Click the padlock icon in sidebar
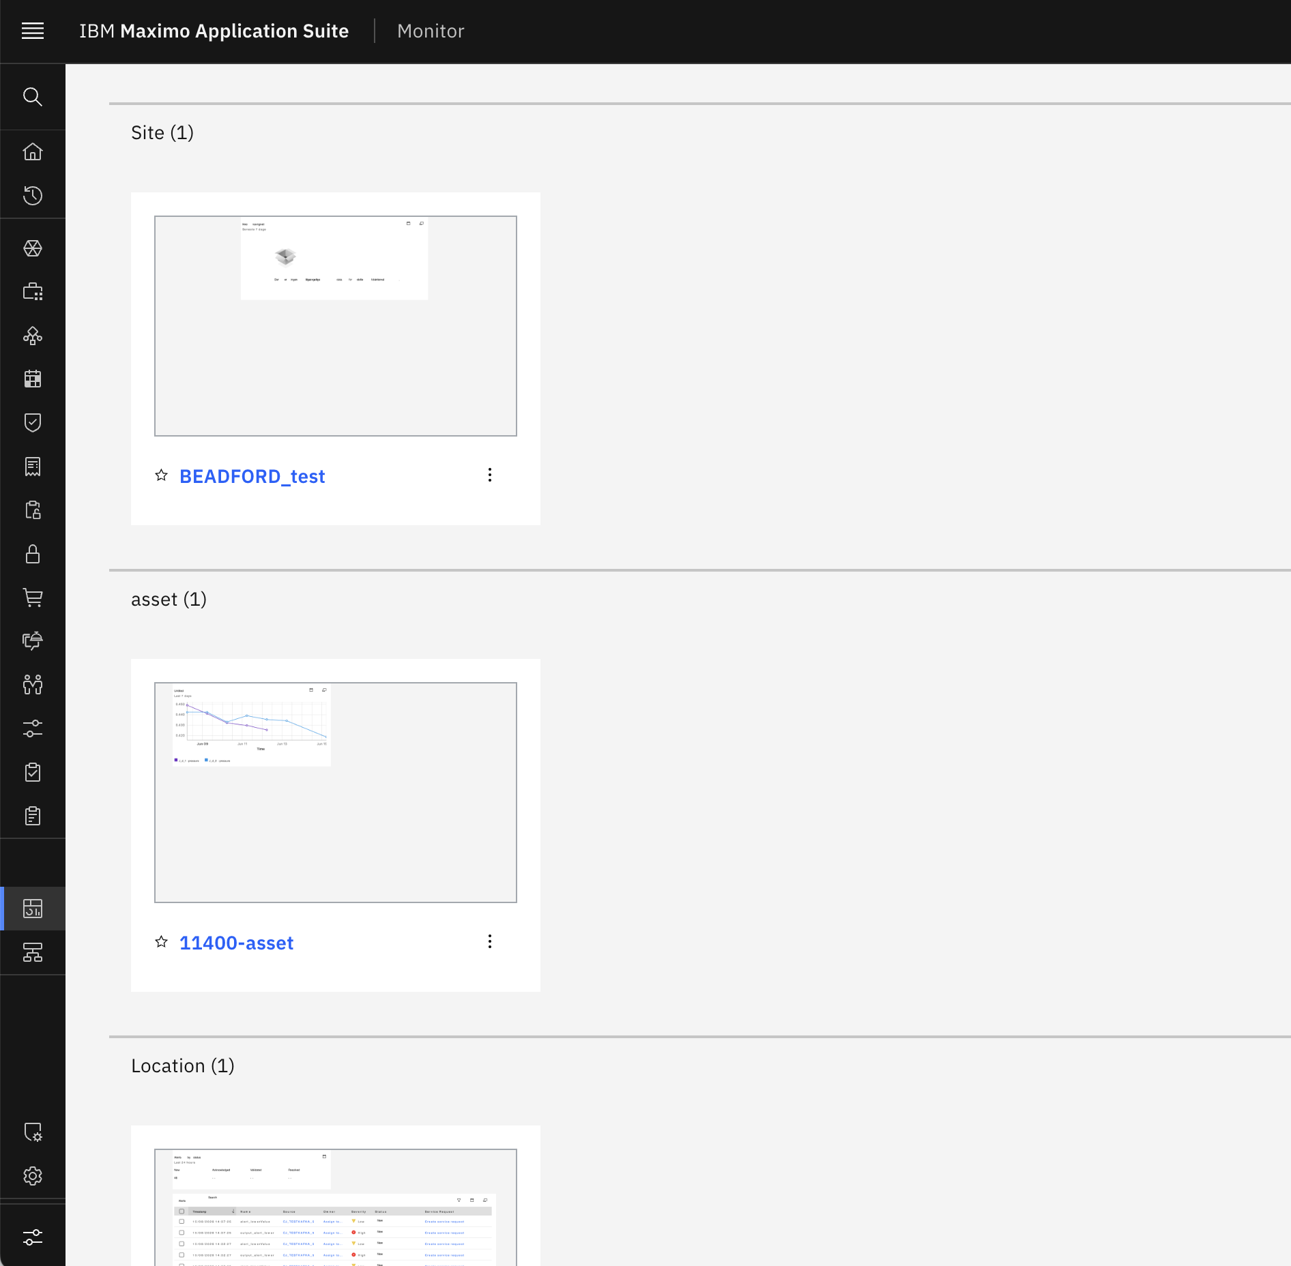The width and height of the screenshot is (1291, 1266). (33, 554)
